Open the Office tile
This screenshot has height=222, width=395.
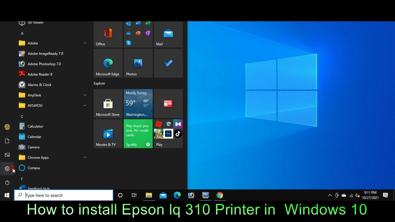pyautogui.click(x=108, y=34)
